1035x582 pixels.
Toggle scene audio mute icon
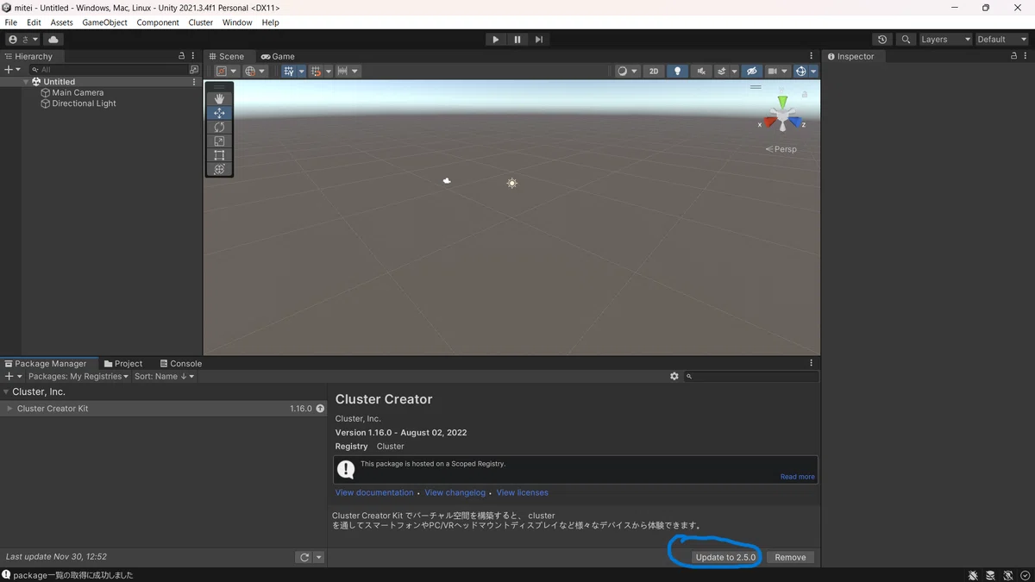[702, 72]
